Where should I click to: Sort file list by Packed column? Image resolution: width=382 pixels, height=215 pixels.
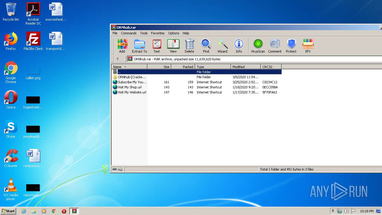pyautogui.click(x=183, y=67)
